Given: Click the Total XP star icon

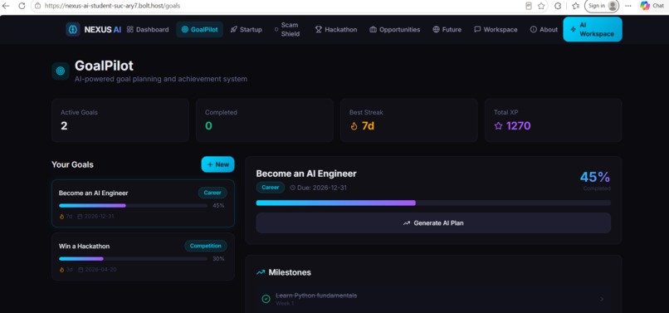Looking at the screenshot, I should [x=498, y=126].
